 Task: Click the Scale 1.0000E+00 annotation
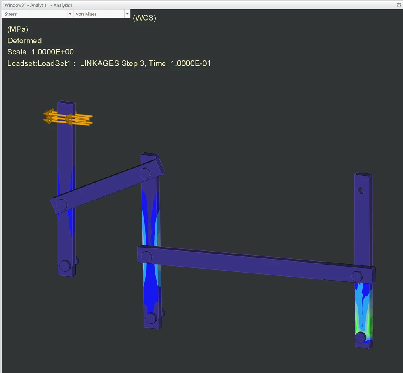tap(41, 52)
